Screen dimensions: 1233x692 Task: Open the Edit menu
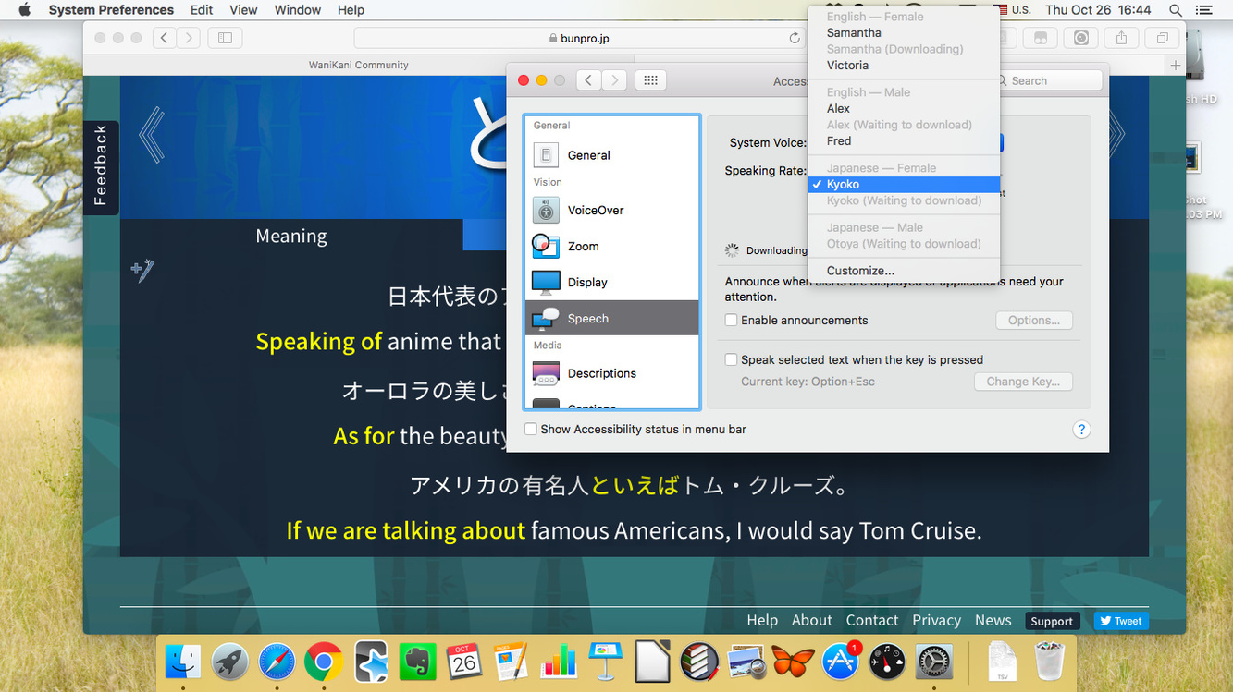[202, 10]
